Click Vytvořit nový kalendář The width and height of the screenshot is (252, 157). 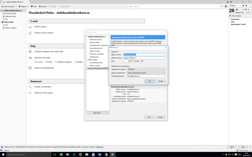click(44, 68)
